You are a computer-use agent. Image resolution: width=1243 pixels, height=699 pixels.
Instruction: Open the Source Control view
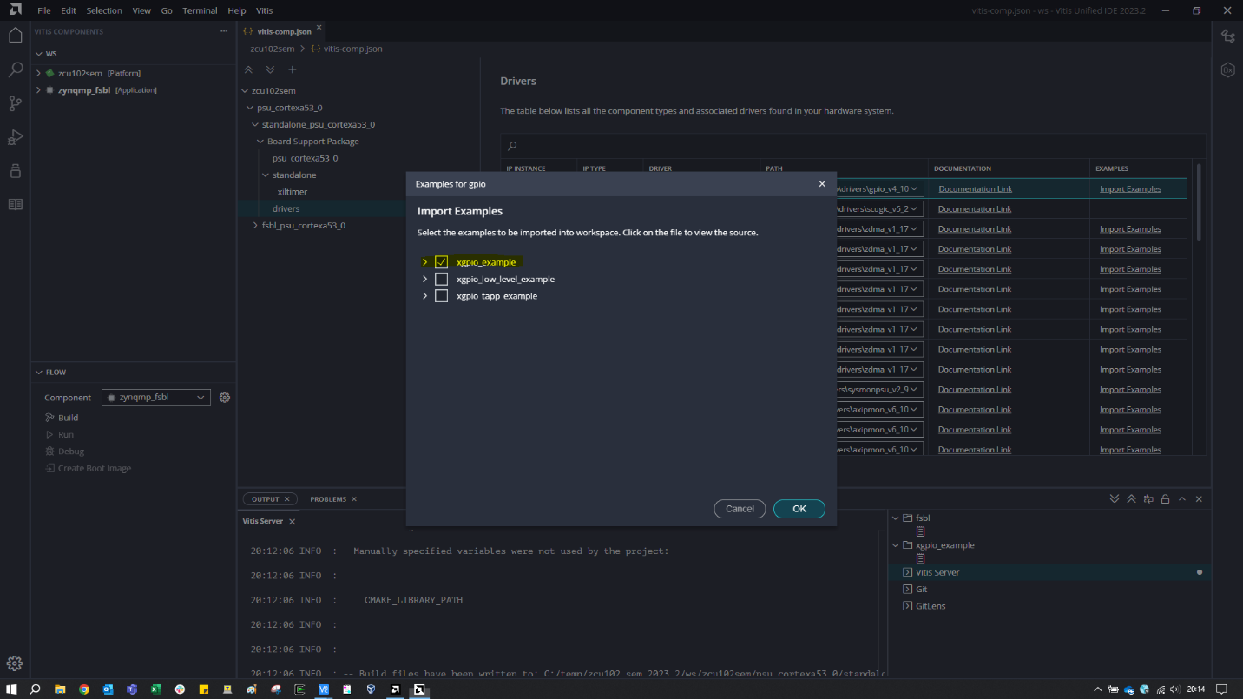(15, 103)
